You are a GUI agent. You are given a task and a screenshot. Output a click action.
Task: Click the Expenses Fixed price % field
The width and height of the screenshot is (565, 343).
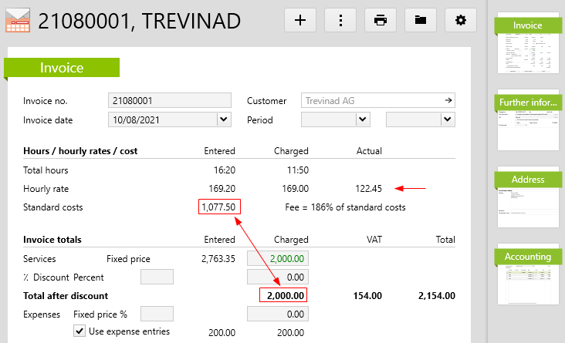click(157, 314)
